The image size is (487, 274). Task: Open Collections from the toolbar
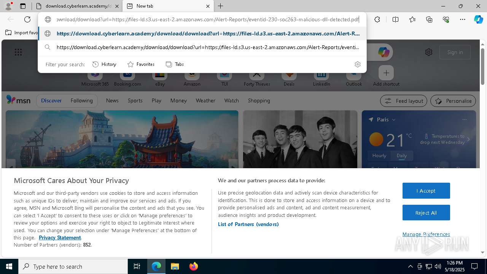429,19
